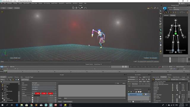
Task: Click the list view icon in Navigator toolbar
Action: [7, 80]
